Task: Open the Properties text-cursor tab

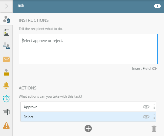Action: [x=6, y=112]
